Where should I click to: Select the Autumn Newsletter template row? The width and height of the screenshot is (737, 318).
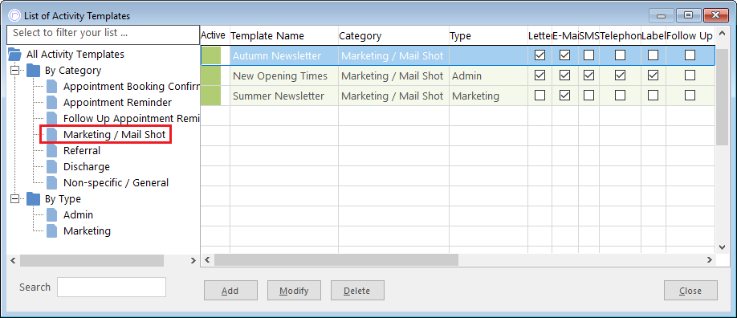[x=458, y=55]
